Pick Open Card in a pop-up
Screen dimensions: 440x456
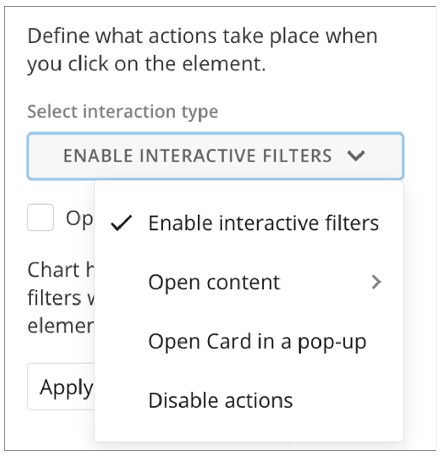(257, 341)
